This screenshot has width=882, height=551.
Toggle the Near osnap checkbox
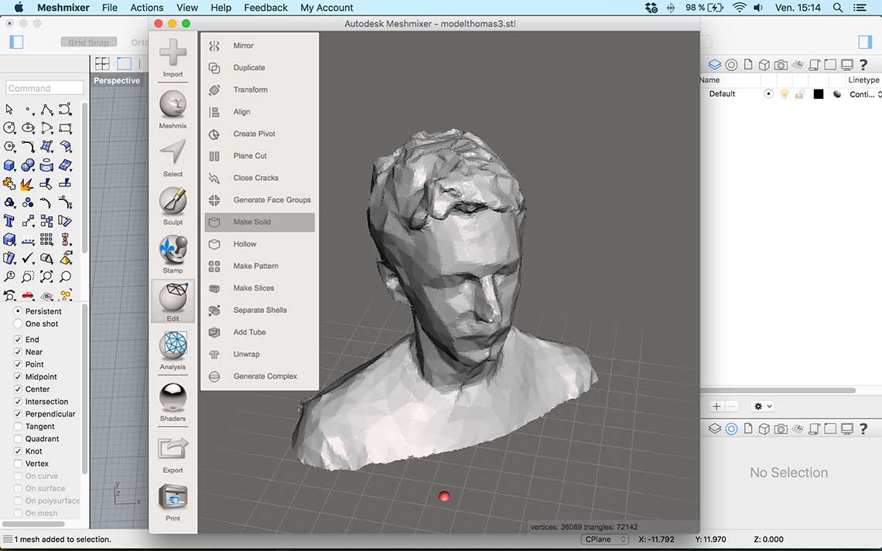[18, 352]
